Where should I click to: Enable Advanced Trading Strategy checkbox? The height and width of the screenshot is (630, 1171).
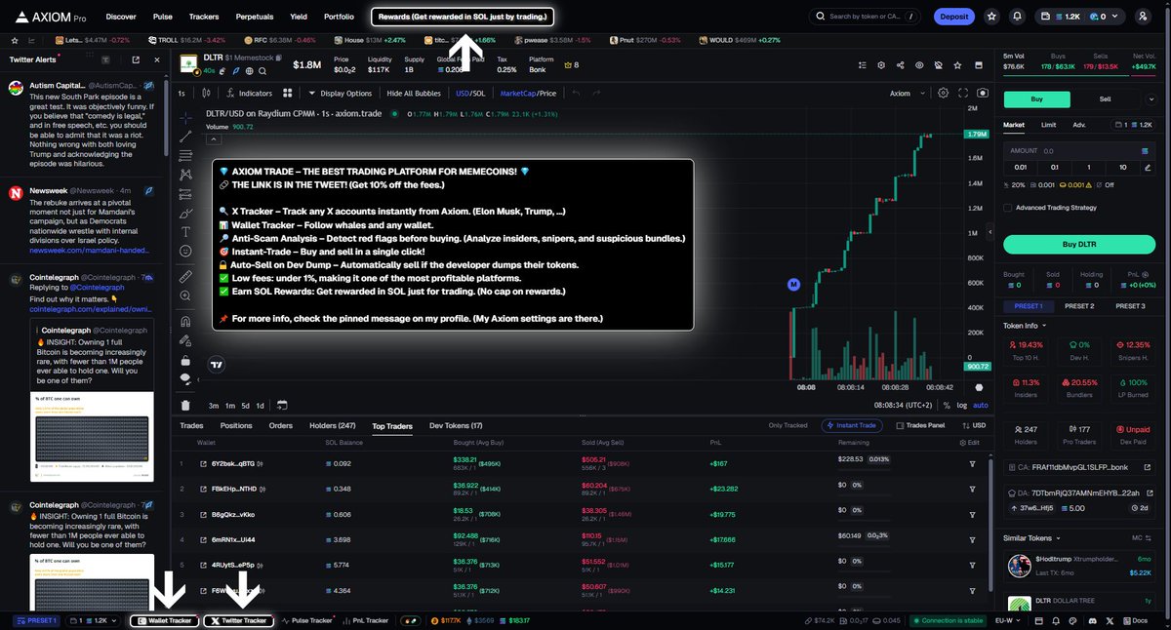pos(1008,207)
